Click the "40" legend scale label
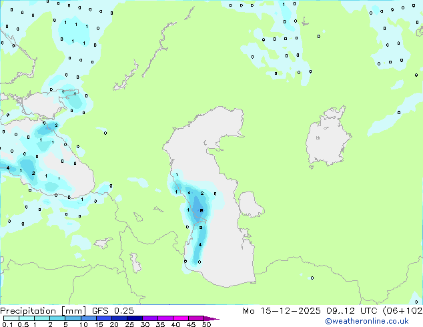 click(175, 324)
